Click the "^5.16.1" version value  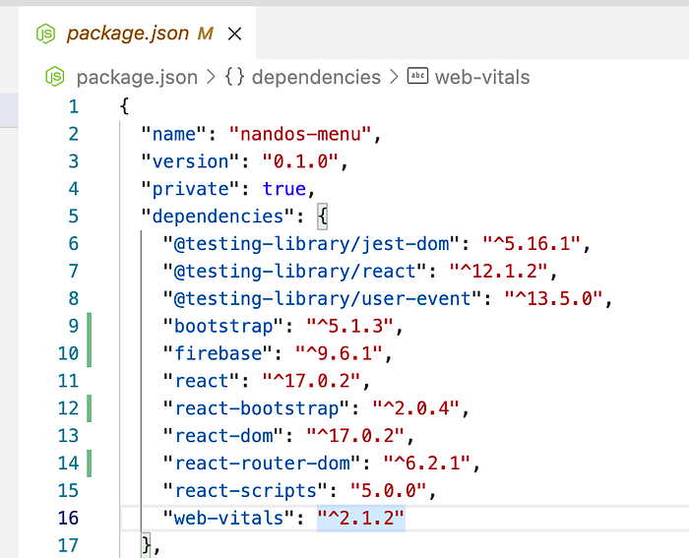click(532, 244)
